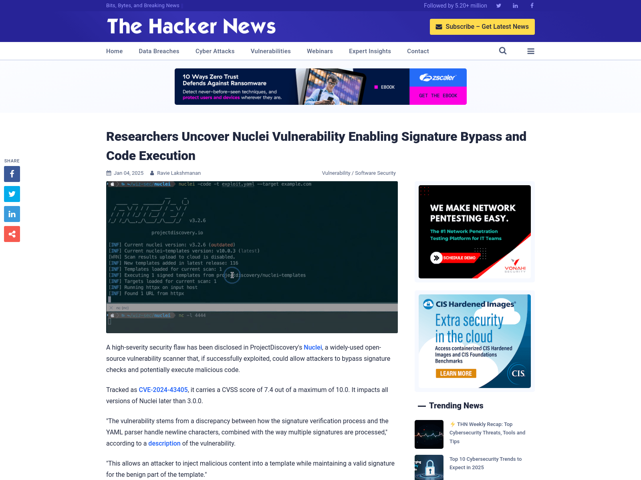This screenshot has width=641, height=480.
Task: Follow the Nuclei link in first paragraph
Action: [x=313, y=347]
